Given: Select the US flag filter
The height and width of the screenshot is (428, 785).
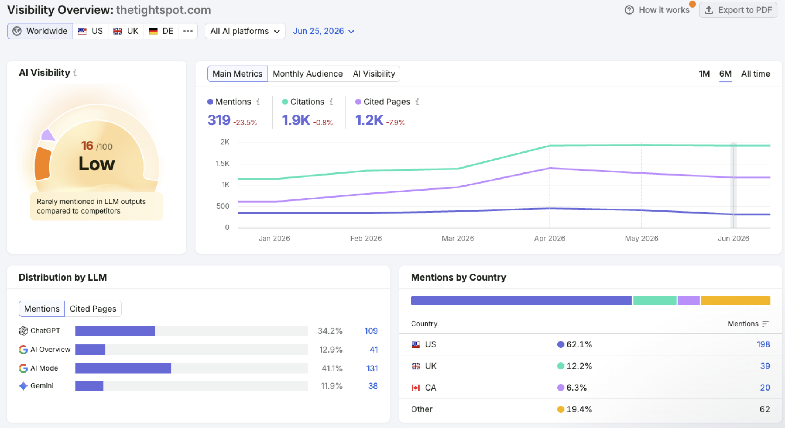Looking at the screenshot, I should click(90, 31).
